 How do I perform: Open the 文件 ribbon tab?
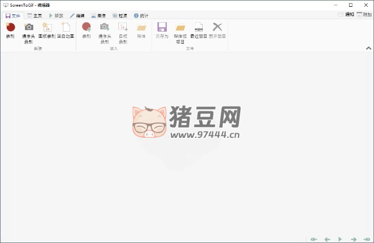[13, 16]
